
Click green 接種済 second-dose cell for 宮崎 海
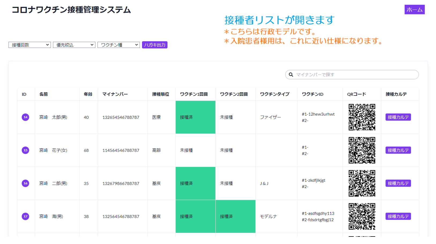(x=235, y=216)
